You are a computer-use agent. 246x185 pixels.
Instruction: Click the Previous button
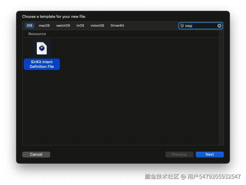pyautogui.click(x=179, y=154)
